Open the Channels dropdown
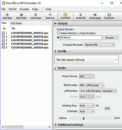 coord(87,111)
